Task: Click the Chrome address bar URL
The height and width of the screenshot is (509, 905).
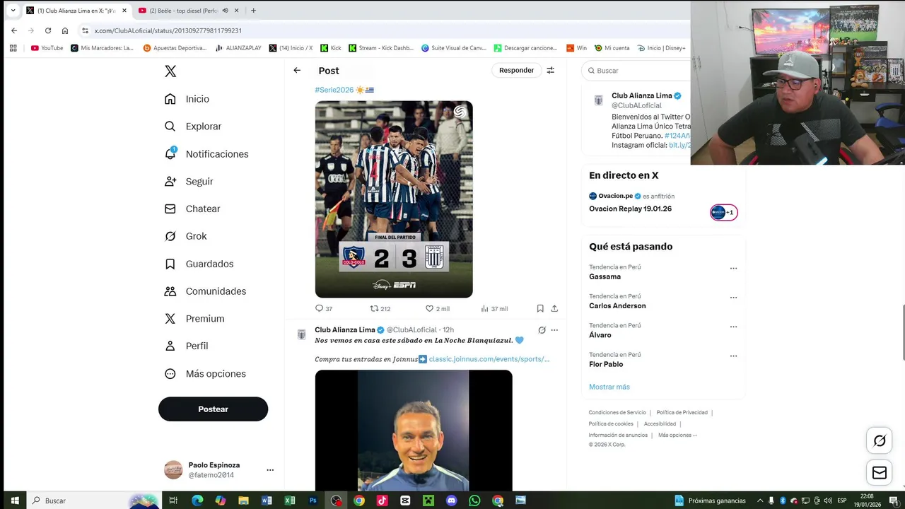Action: click(168, 30)
